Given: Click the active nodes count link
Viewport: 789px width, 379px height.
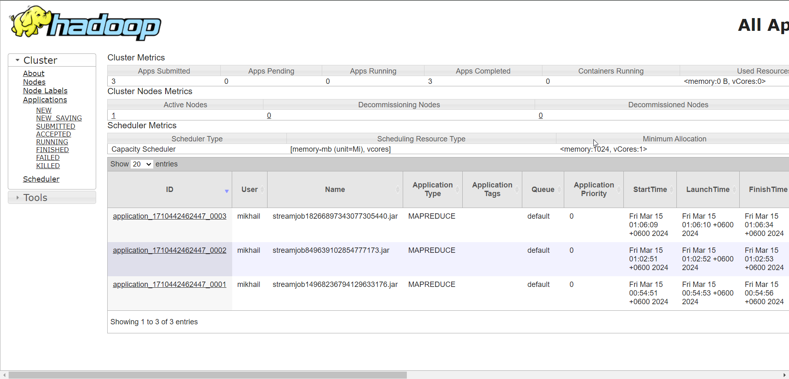Looking at the screenshot, I should (x=113, y=116).
